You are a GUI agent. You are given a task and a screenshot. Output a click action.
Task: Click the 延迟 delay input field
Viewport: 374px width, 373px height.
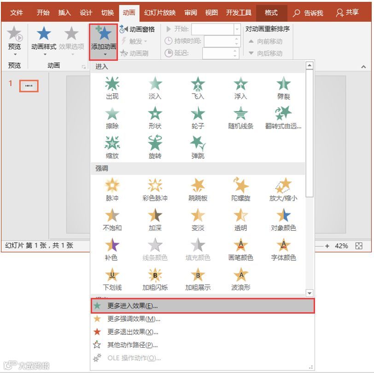pos(221,53)
